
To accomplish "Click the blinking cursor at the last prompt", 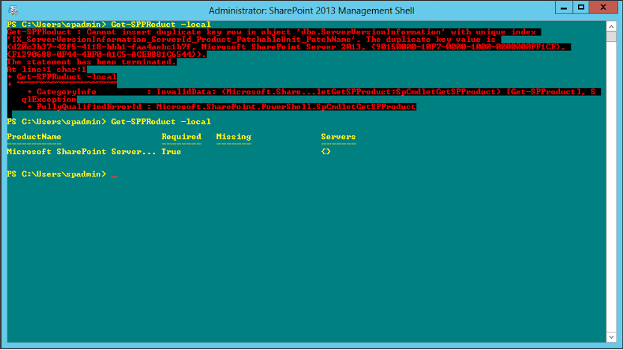I will point(114,175).
